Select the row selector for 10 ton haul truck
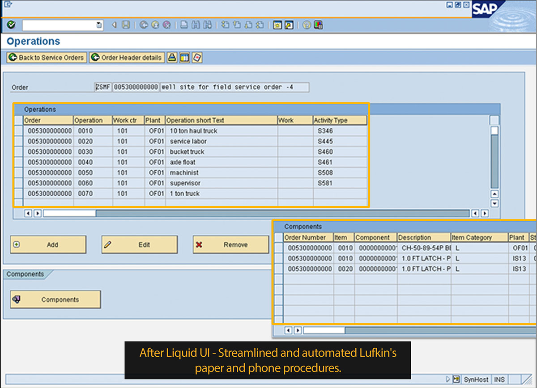Image resolution: width=537 pixels, height=388 pixels. click(x=18, y=131)
